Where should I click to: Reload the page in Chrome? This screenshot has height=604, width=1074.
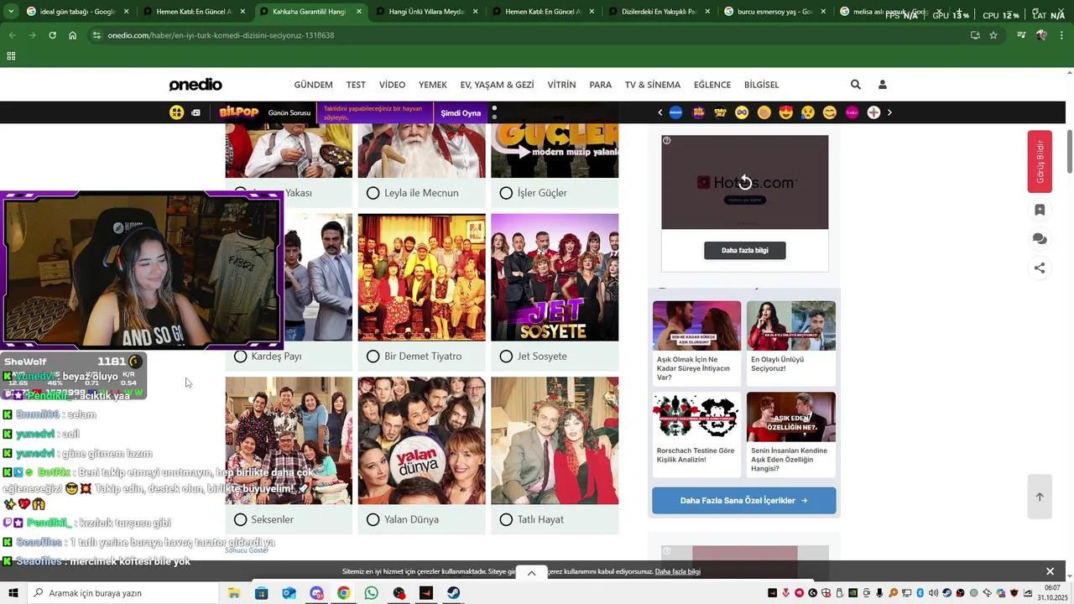52,35
